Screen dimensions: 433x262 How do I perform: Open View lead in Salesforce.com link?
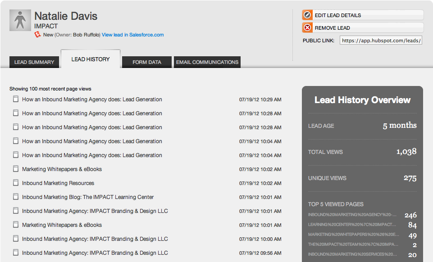[133, 35]
